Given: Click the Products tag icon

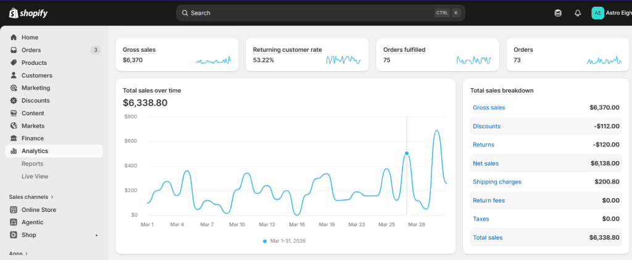Looking at the screenshot, I should [x=14, y=62].
